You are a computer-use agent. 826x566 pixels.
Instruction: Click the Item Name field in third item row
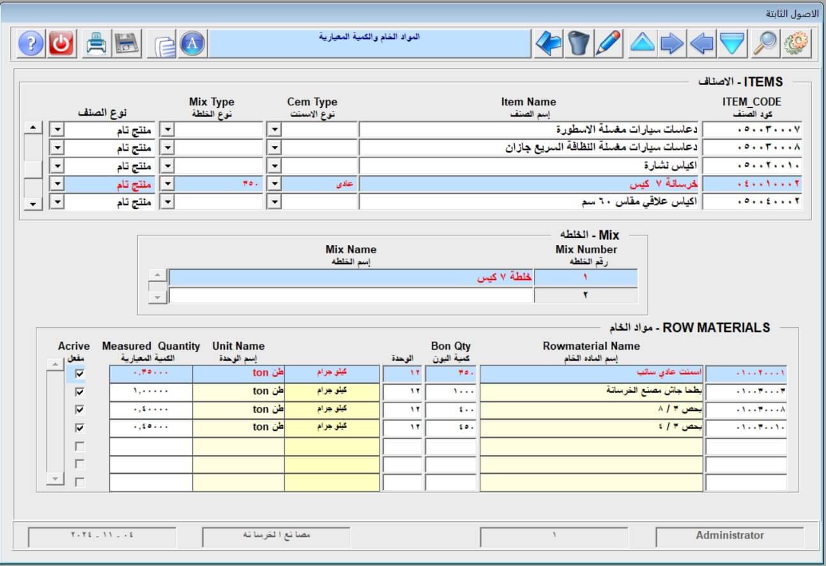pyautogui.click(x=530, y=166)
